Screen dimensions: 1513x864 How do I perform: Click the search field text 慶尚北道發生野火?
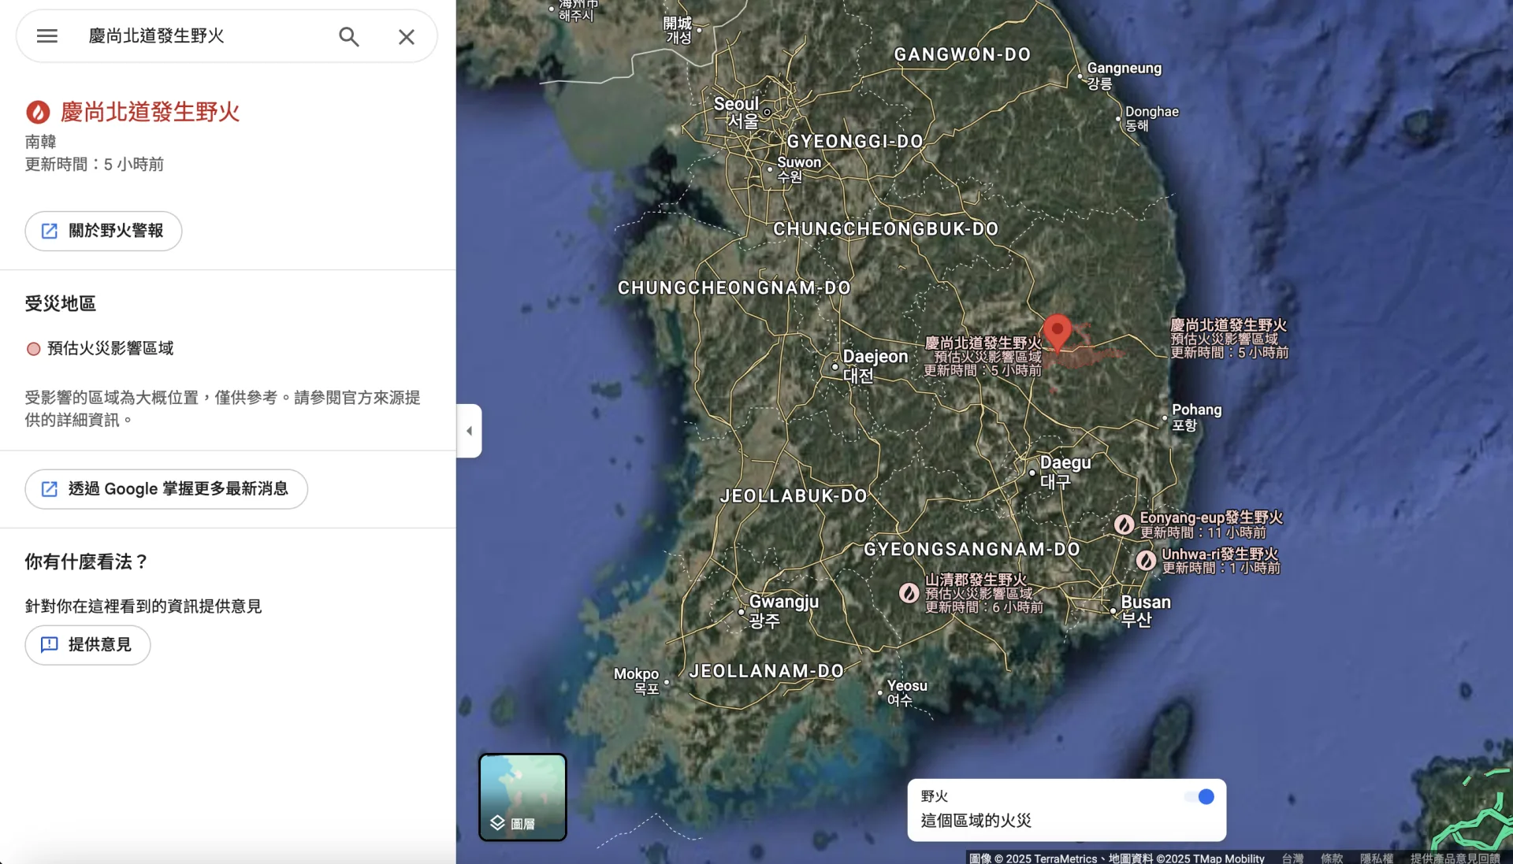157,36
